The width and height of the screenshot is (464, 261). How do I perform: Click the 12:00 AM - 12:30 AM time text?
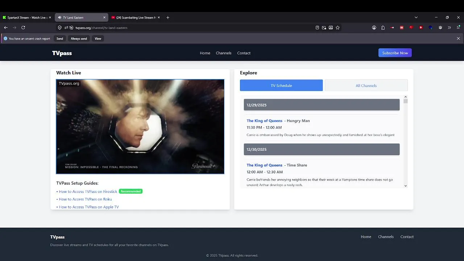point(265,172)
